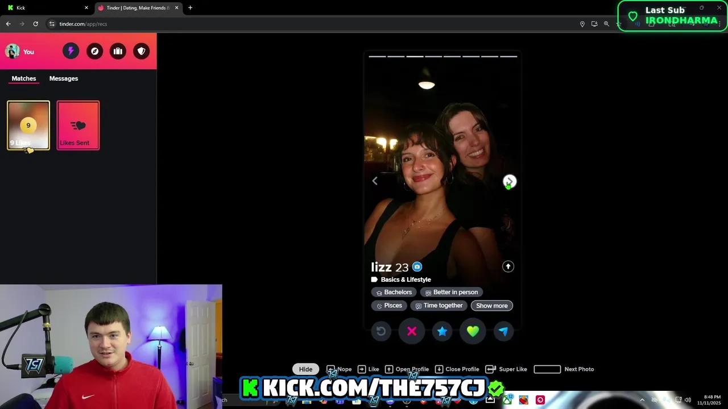This screenshot has width=728, height=409.
Task: Show hidden system tray icons
Action: coord(642,400)
